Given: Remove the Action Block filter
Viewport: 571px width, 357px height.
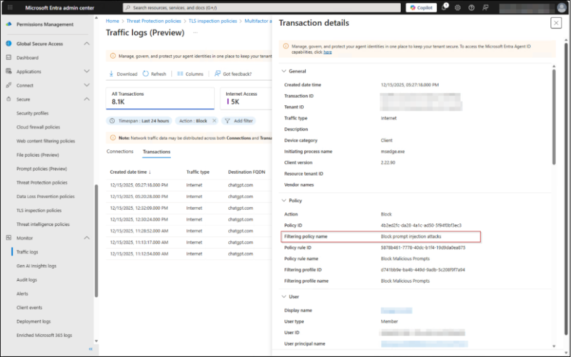Looking at the screenshot, I should [214, 121].
